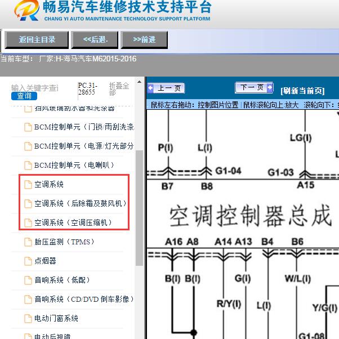Click the document icon beside 空调系统（后除霜及鼓风机）
Viewport: 339px width, 339px height.
pyautogui.click(x=28, y=204)
